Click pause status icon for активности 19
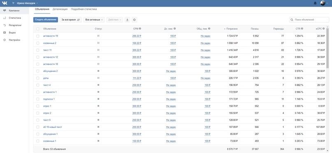The image size is (332, 153). [98, 36]
